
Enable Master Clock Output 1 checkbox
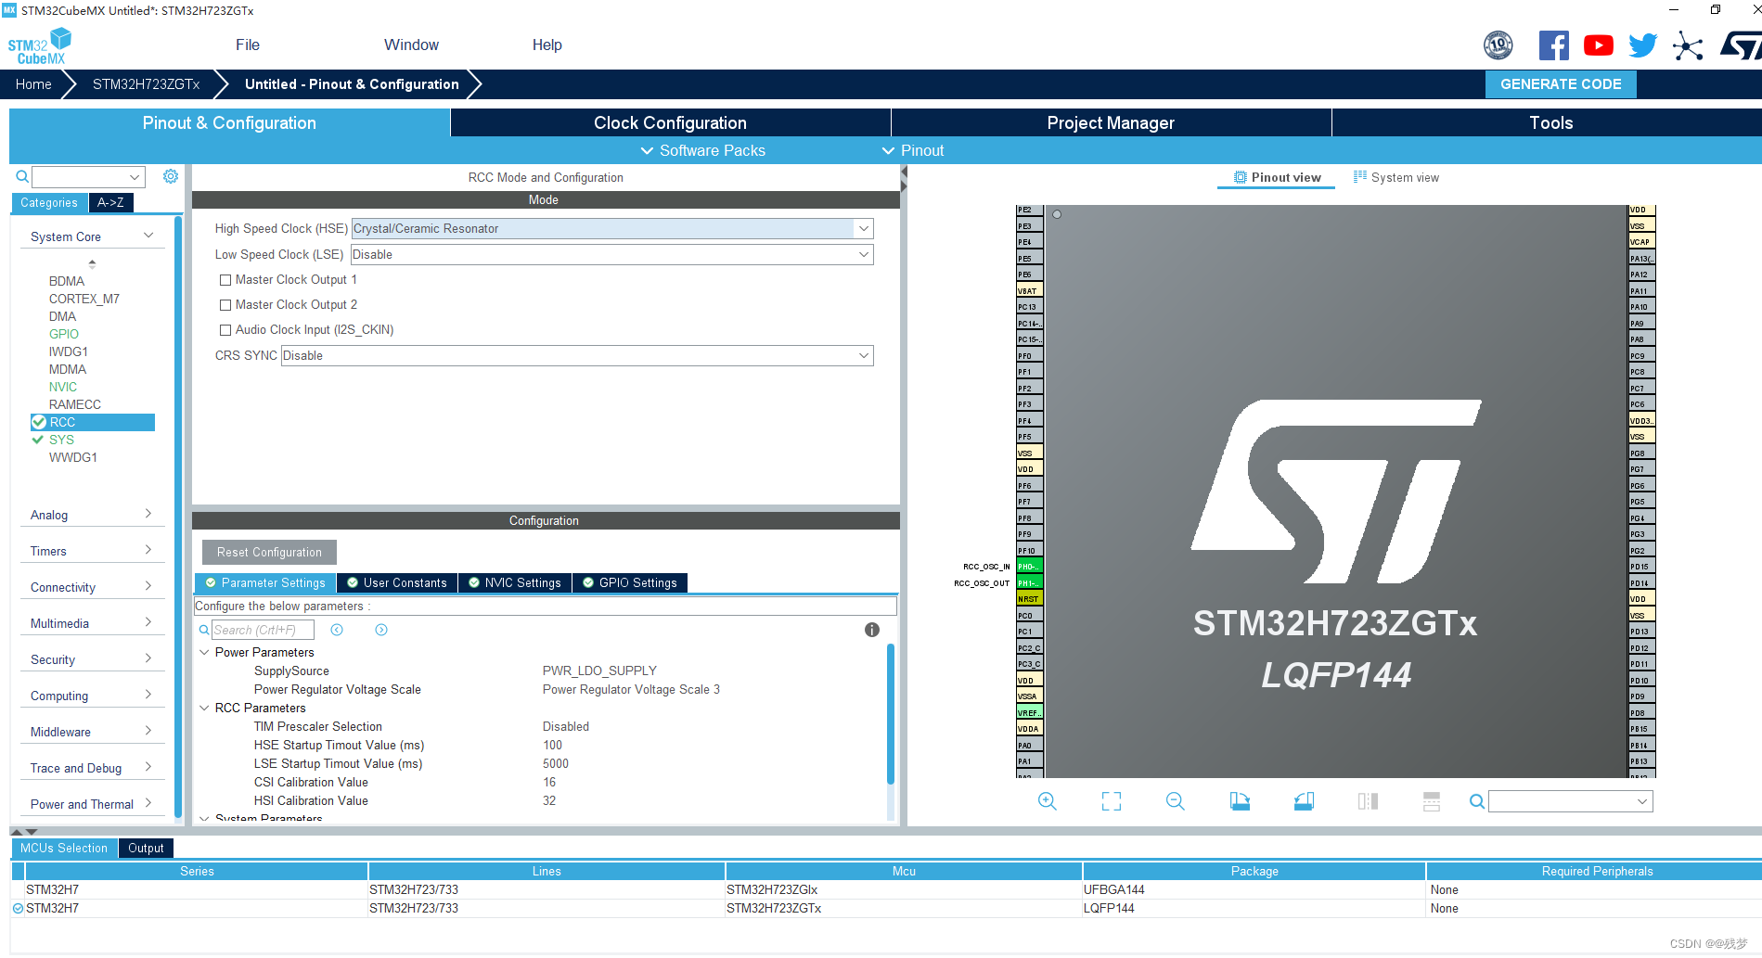tap(225, 280)
